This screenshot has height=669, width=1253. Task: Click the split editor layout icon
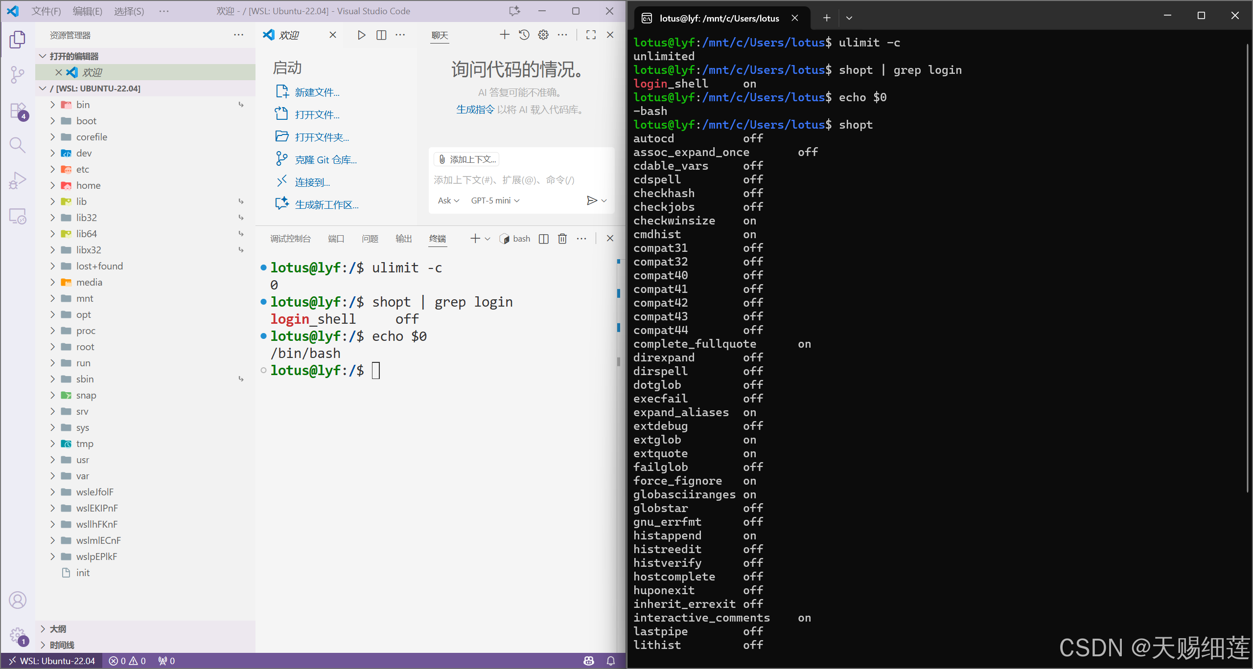coord(381,35)
